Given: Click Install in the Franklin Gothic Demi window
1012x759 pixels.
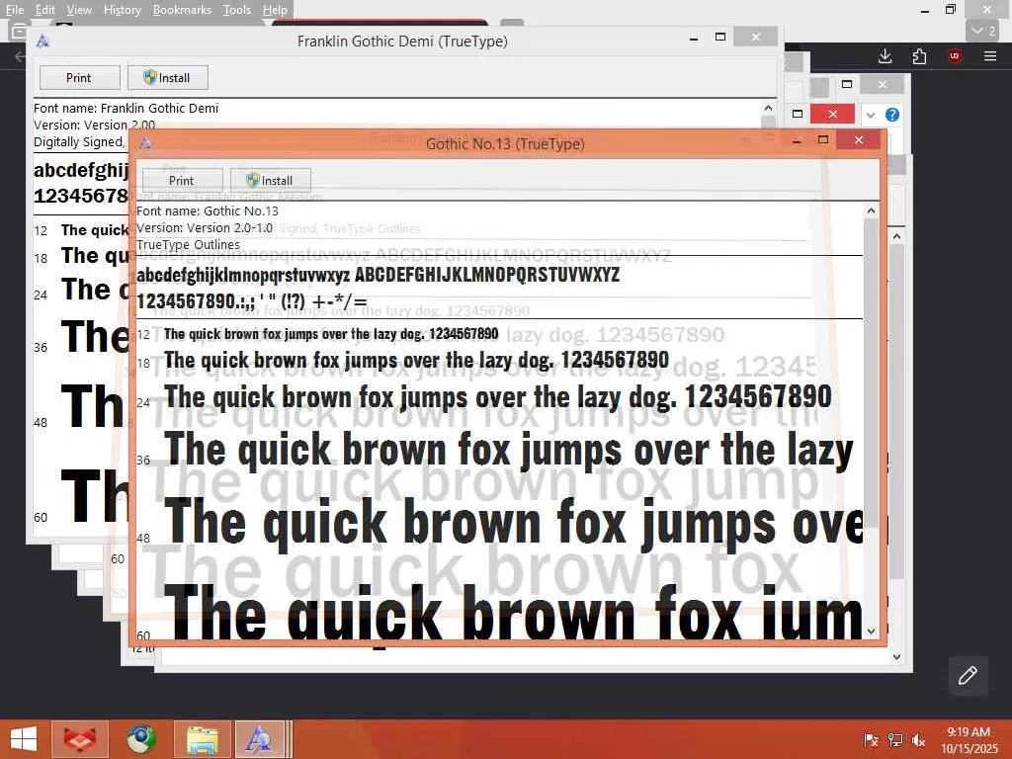Looking at the screenshot, I should [x=168, y=77].
